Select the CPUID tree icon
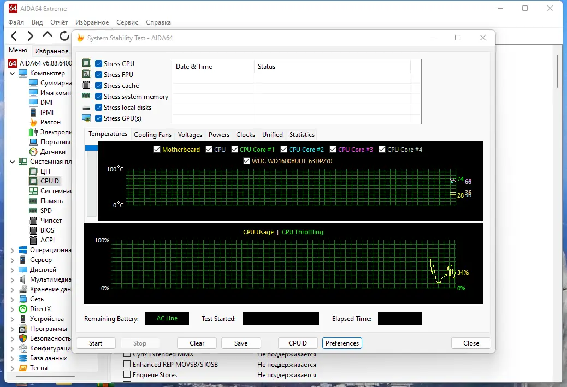Screen dimensions: 567x387 click(33, 181)
